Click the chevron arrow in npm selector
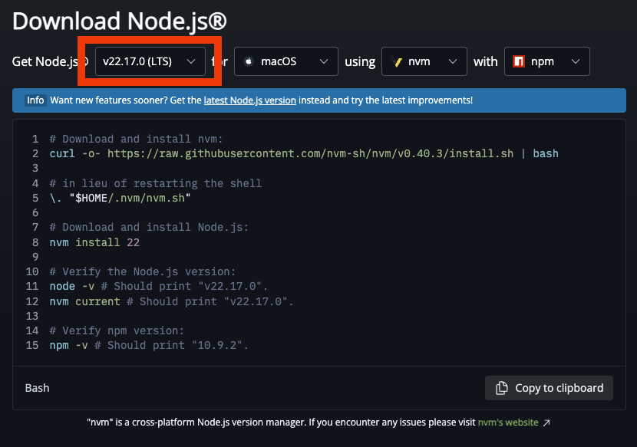 pos(576,61)
